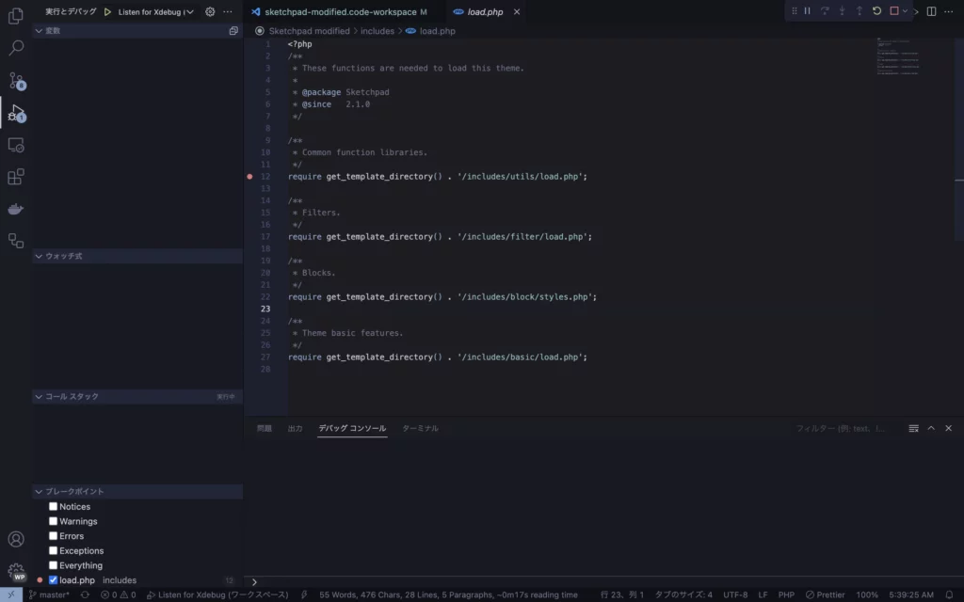Enable the Everything breakpoint checkbox
This screenshot has height=602, width=964.
point(53,565)
